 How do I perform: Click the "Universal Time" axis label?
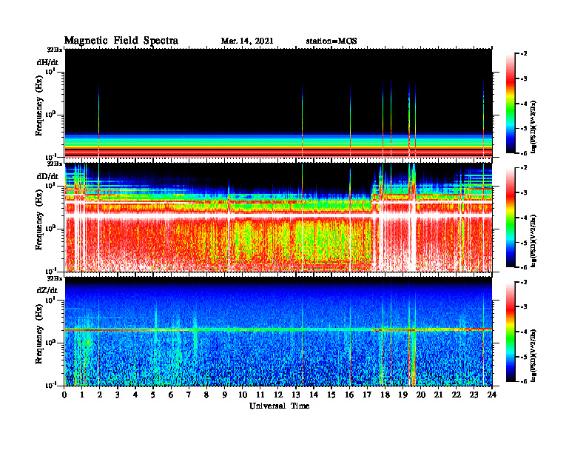(x=279, y=406)
